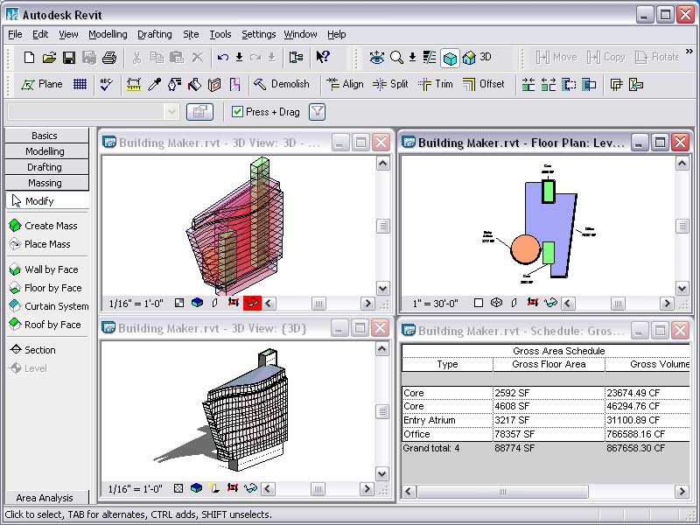This screenshot has width=700, height=525.
Task: Save the project with the floppy icon
Action: 69,58
